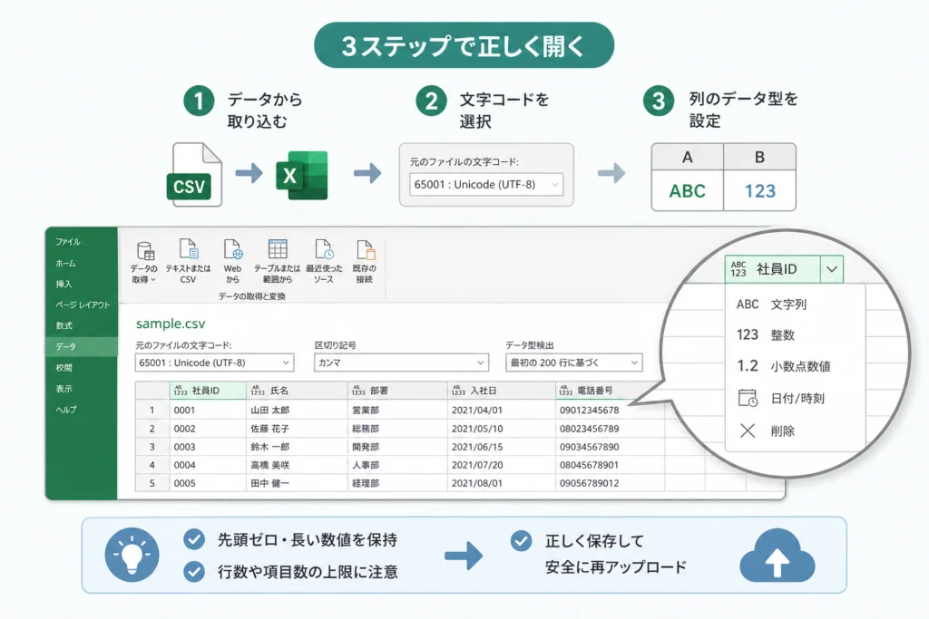The width and height of the screenshot is (929, 619).
Task: Click the cloud upload icon
Action: [x=777, y=555]
